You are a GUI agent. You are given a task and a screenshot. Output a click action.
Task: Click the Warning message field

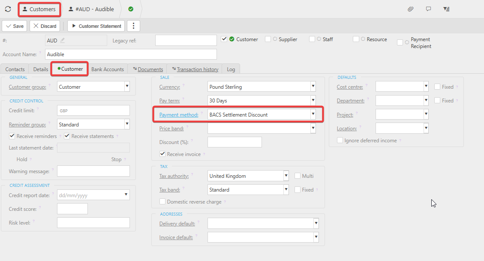pos(93,171)
